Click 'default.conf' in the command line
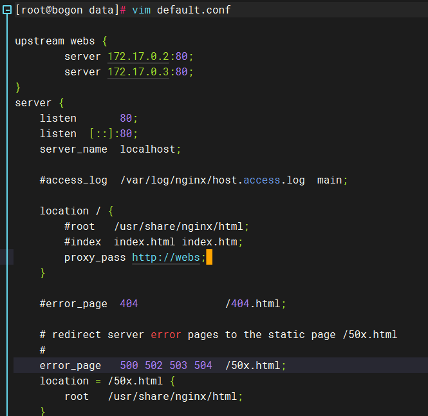Screen dimensions: 428x416 [194, 10]
